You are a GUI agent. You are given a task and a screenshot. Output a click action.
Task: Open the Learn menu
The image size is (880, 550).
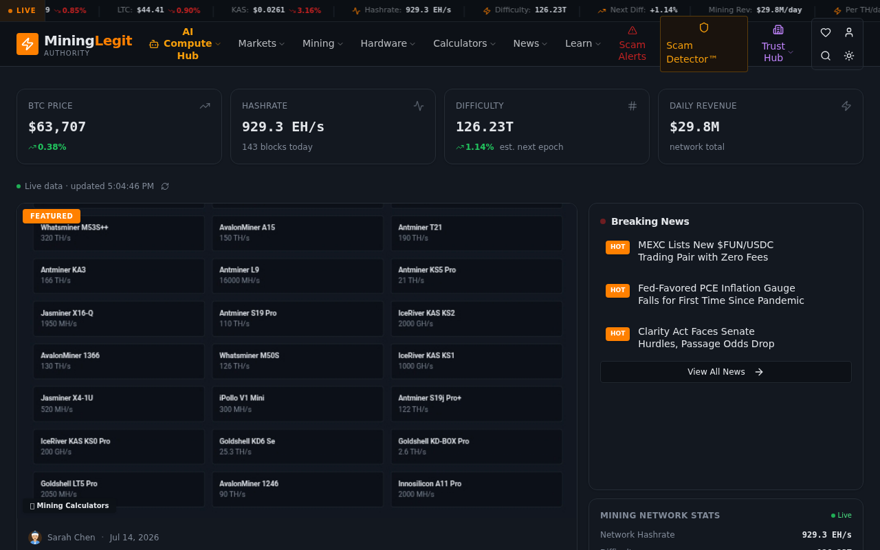coord(583,43)
